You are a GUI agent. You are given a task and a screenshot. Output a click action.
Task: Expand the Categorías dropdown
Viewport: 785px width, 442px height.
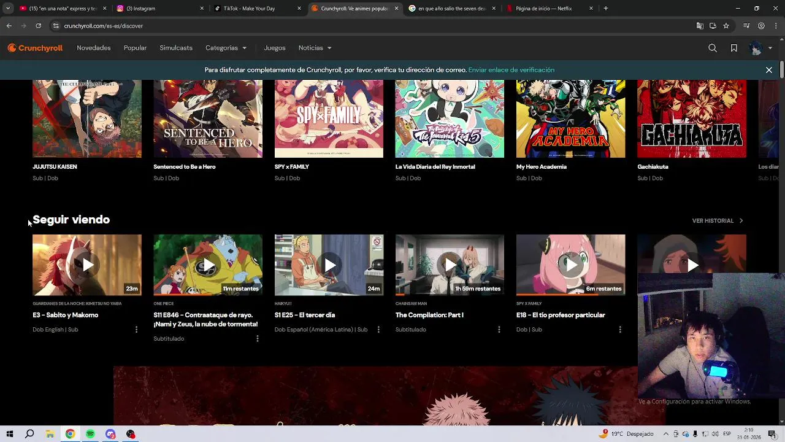(226, 48)
